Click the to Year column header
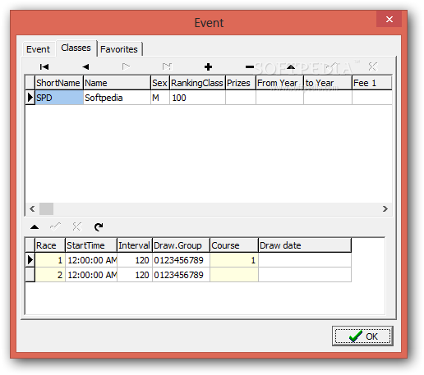 click(x=328, y=83)
